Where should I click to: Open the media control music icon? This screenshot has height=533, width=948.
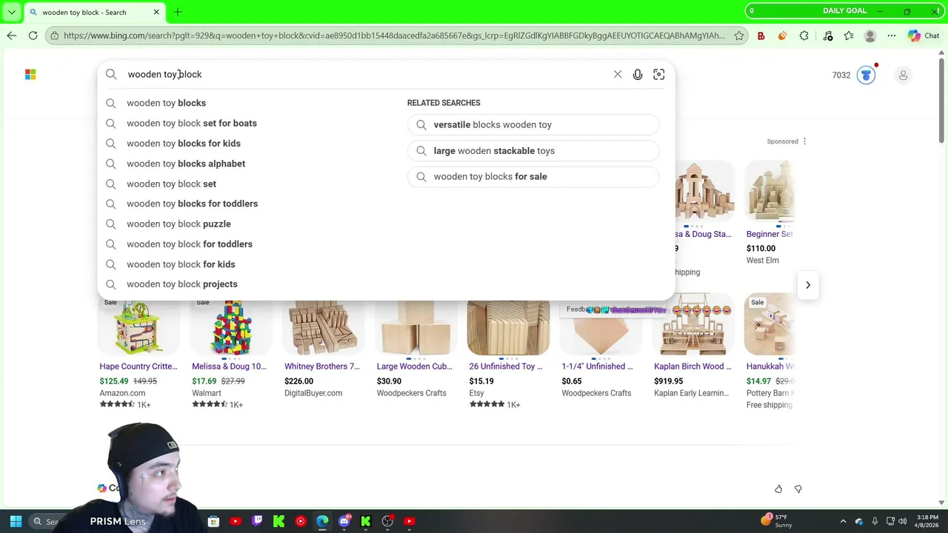828,36
